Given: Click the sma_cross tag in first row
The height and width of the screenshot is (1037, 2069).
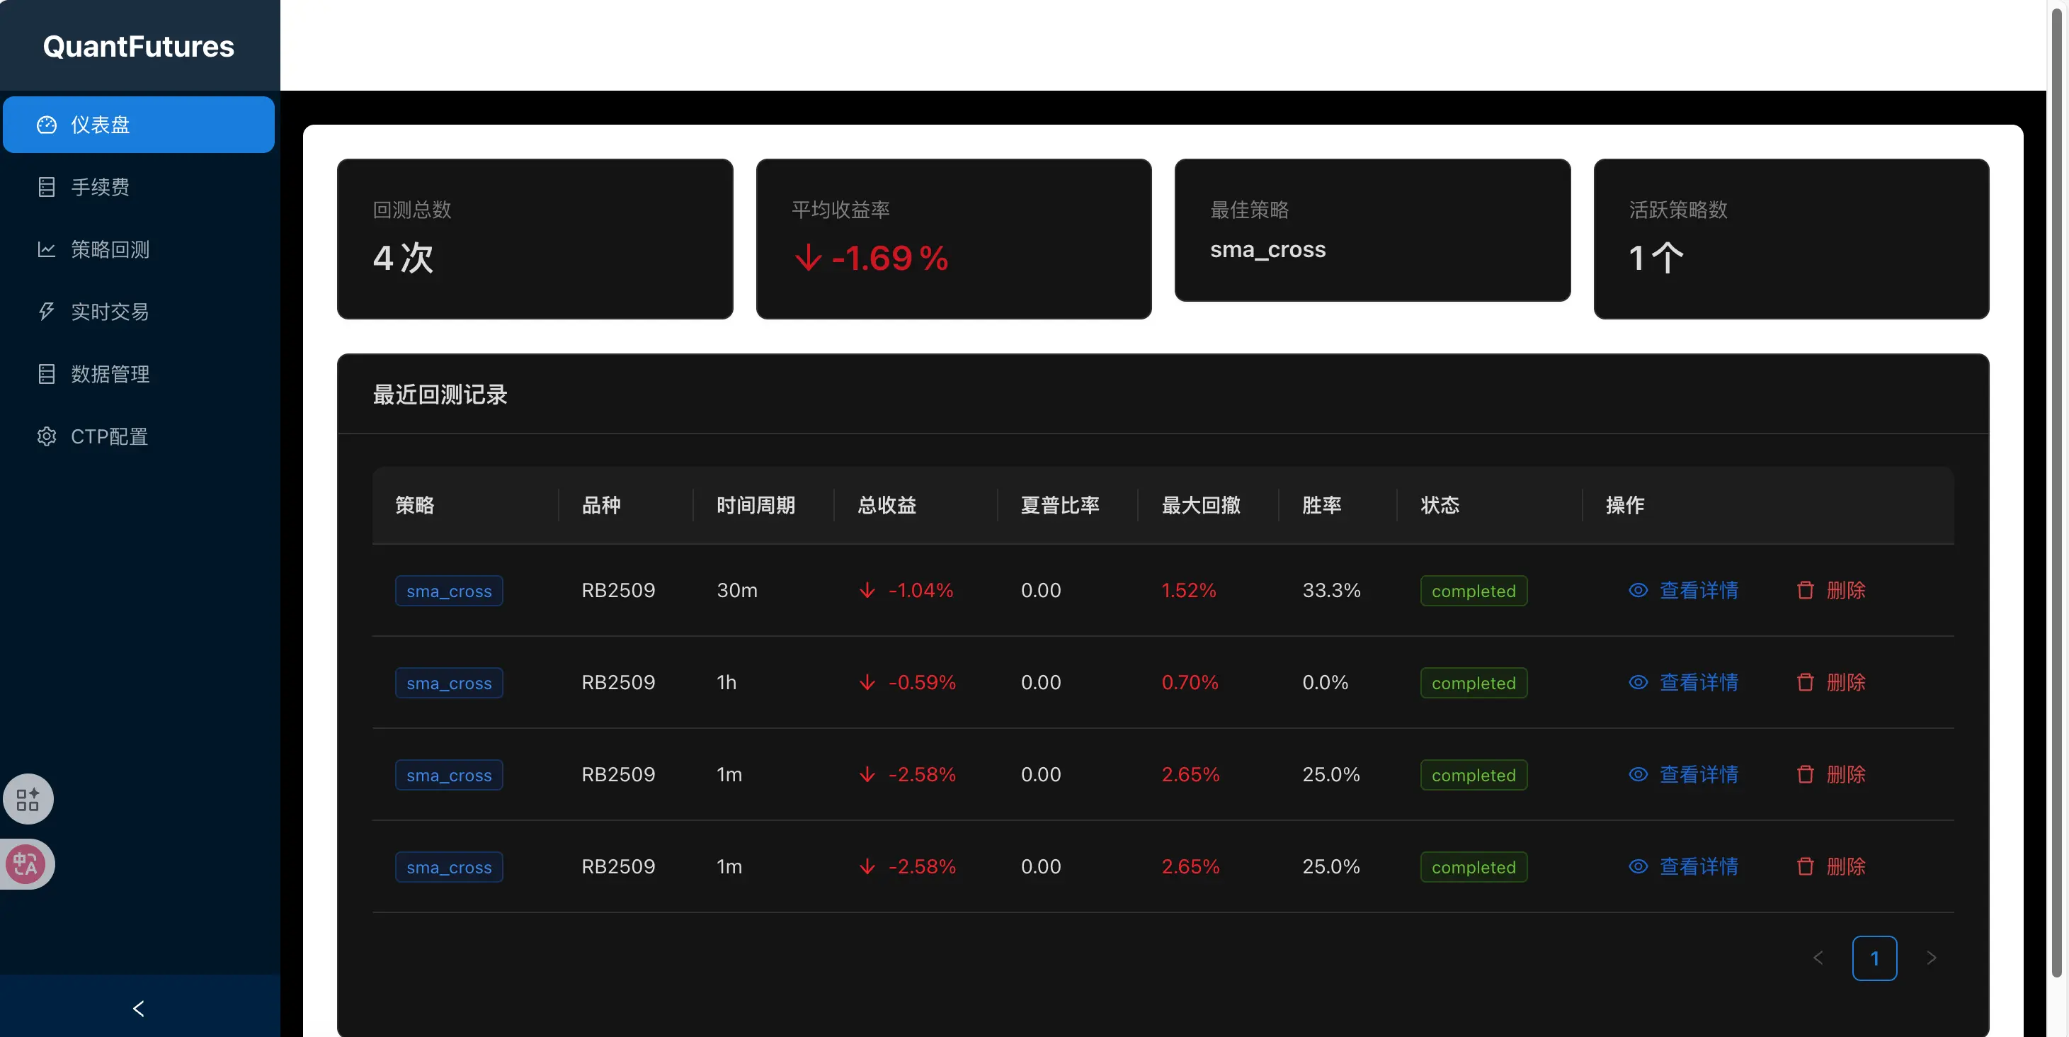Looking at the screenshot, I should pyautogui.click(x=448, y=591).
